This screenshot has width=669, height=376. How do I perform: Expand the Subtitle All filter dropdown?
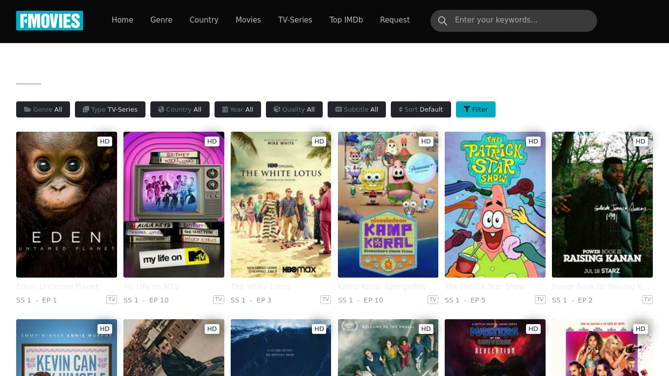coord(357,109)
